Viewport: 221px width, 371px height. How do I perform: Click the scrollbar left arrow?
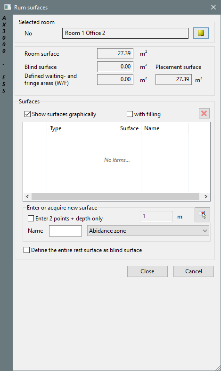click(27, 197)
